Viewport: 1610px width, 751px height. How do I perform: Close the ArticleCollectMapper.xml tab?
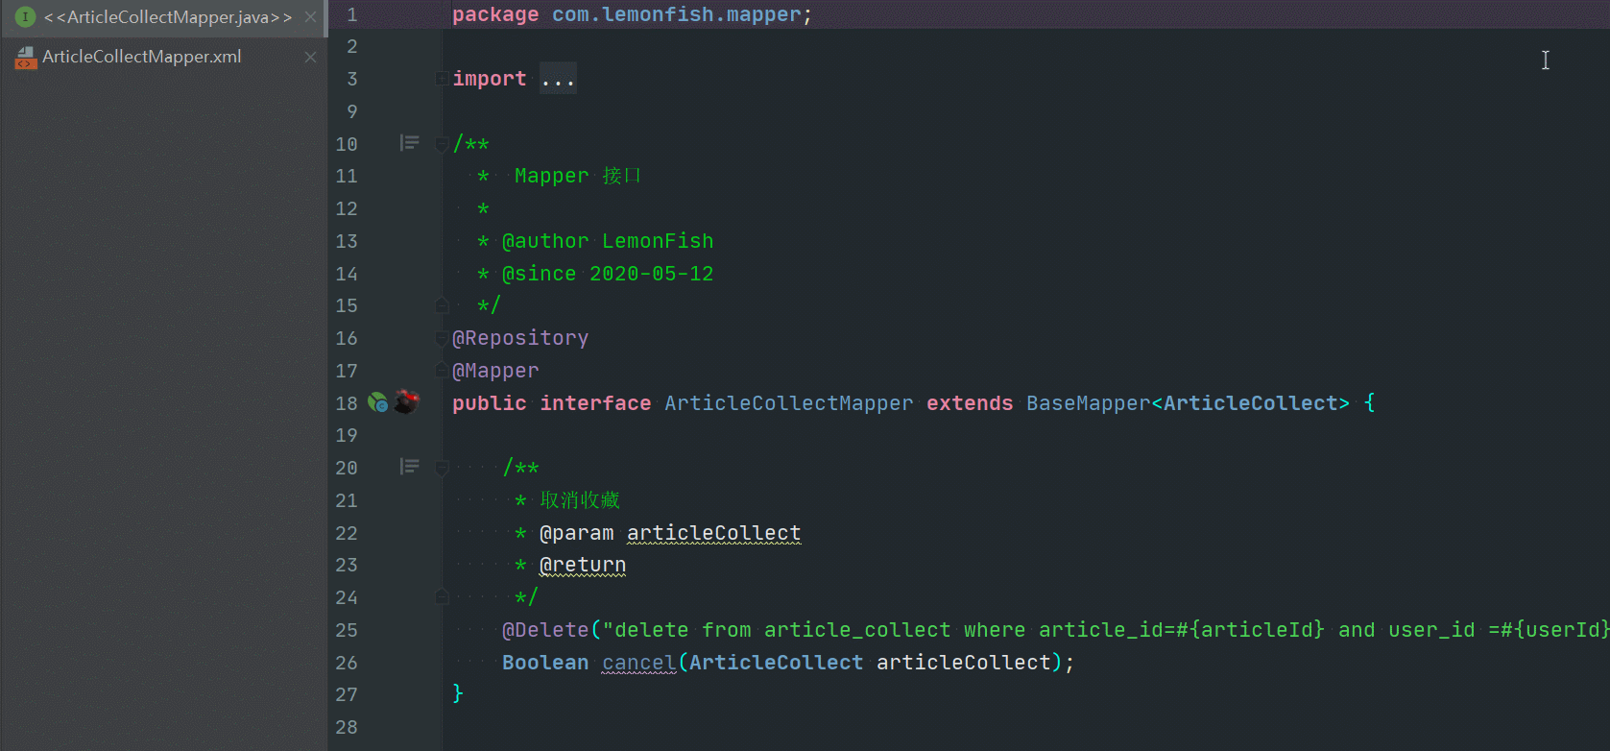click(310, 58)
